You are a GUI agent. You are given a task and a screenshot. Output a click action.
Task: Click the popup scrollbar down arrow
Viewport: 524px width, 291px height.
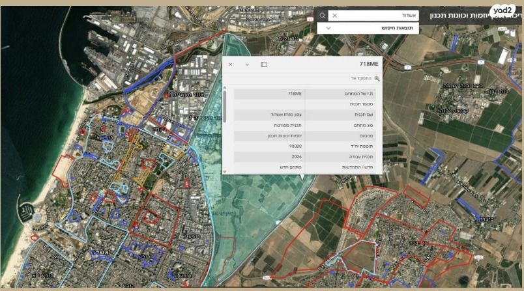(225, 171)
